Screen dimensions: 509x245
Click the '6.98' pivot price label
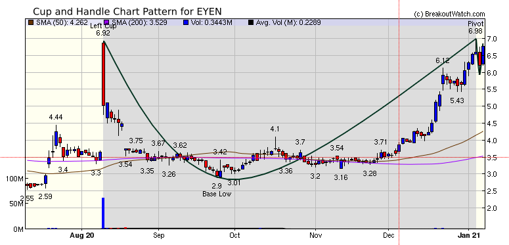[x=476, y=31]
